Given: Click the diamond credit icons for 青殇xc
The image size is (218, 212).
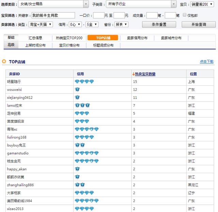Looking at the screenshot, I should coord(87,129).
